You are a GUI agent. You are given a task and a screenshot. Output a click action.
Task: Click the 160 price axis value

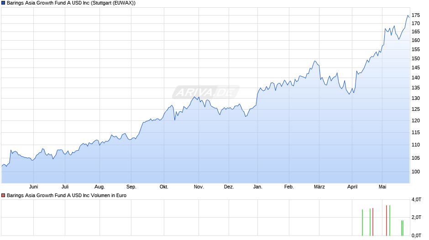tap(416, 40)
